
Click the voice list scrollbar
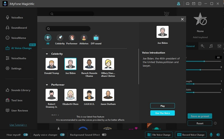pyautogui.click(x=139, y=67)
